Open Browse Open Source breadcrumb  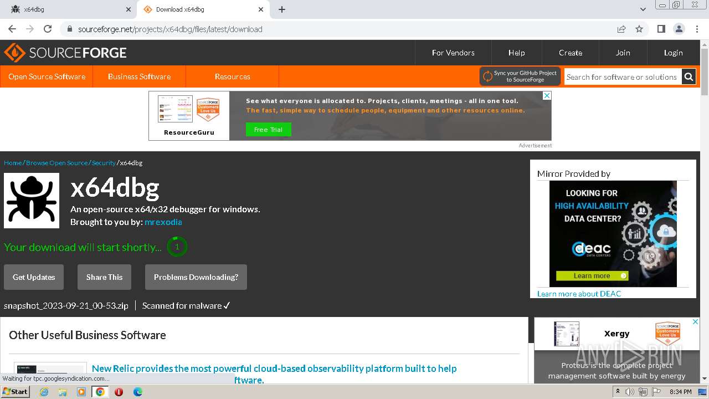click(56, 163)
